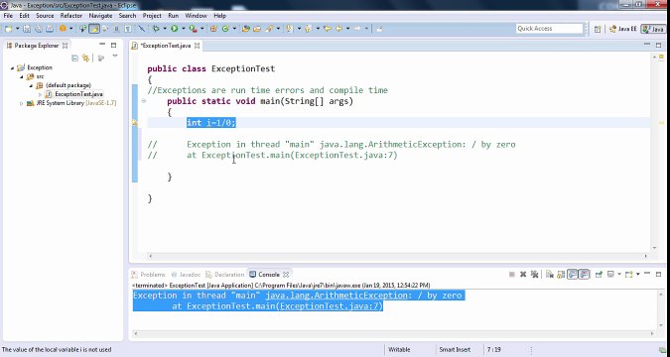
Task: Click the Previous Annotation toolbar icon
Action: point(308,29)
